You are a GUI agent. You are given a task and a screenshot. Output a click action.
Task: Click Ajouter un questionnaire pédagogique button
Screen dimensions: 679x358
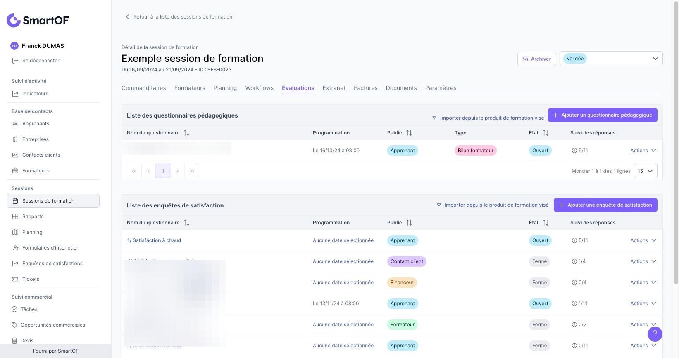(603, 115)
